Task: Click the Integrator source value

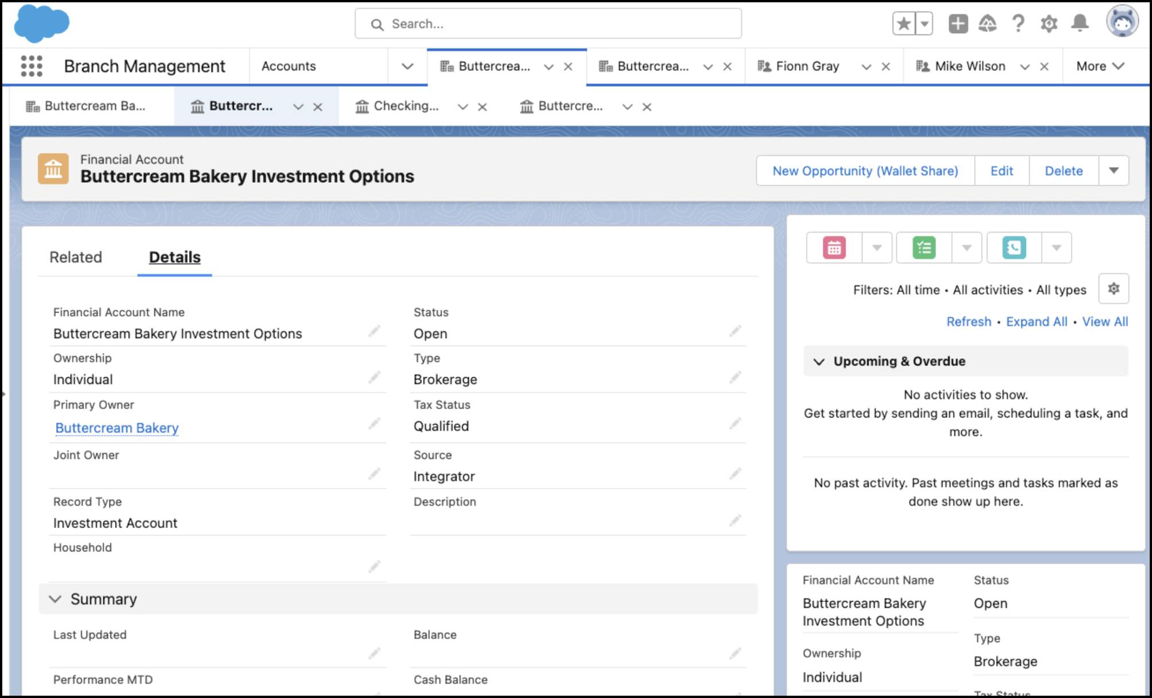Action: [x=444, y=476]
